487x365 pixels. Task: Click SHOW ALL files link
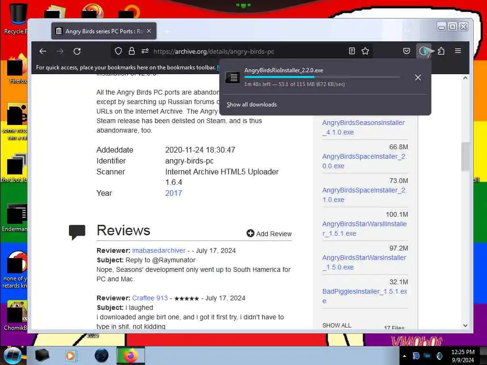337,325
